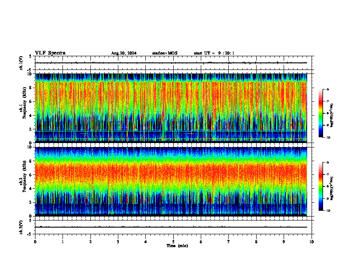Click the "station=MOS" header label
351x271 pixels.
(x=165, y=53)
